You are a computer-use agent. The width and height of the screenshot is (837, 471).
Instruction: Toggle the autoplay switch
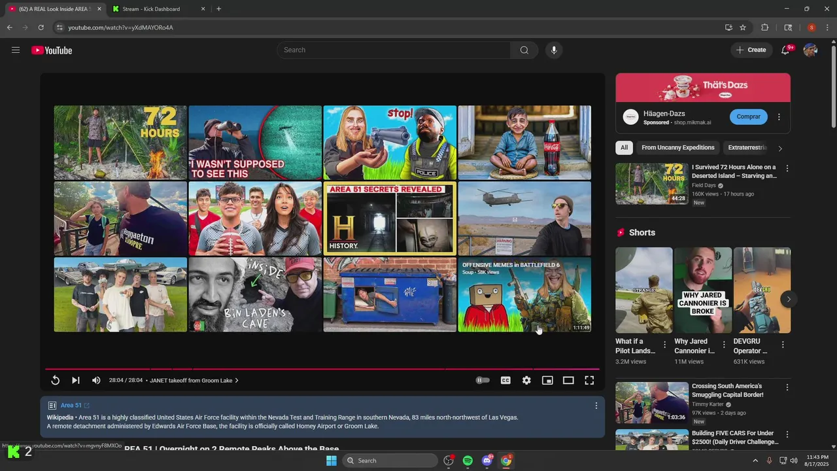483,380
